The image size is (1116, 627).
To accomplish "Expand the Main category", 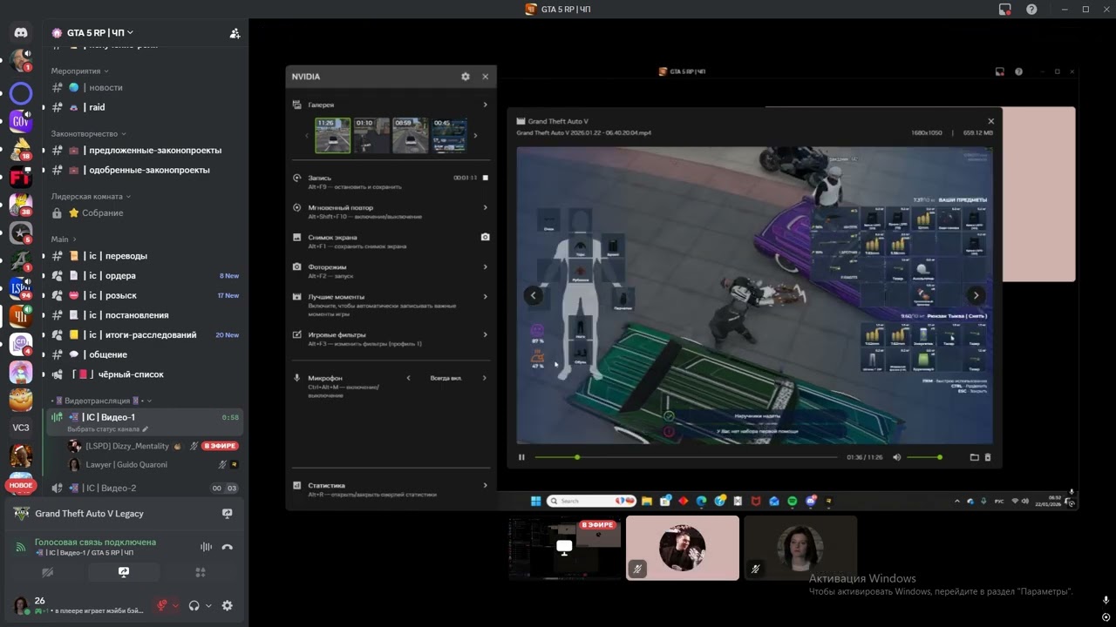I will [64, 239].
